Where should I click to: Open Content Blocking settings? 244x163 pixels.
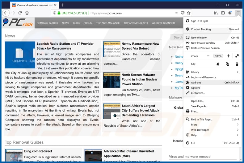212,29
